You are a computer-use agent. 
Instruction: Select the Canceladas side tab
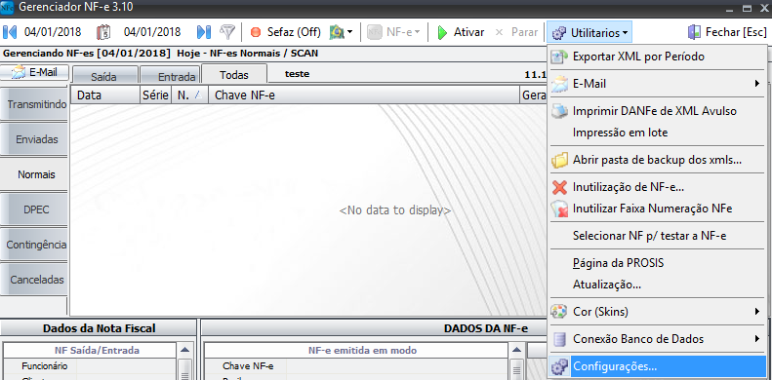pyautogui.click(x=34, y=280)
